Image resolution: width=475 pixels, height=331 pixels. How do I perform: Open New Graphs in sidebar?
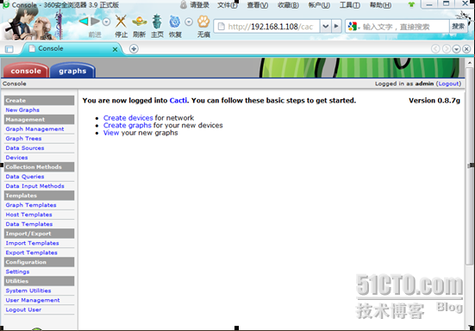pyautogui.click(x=22, y=110)
